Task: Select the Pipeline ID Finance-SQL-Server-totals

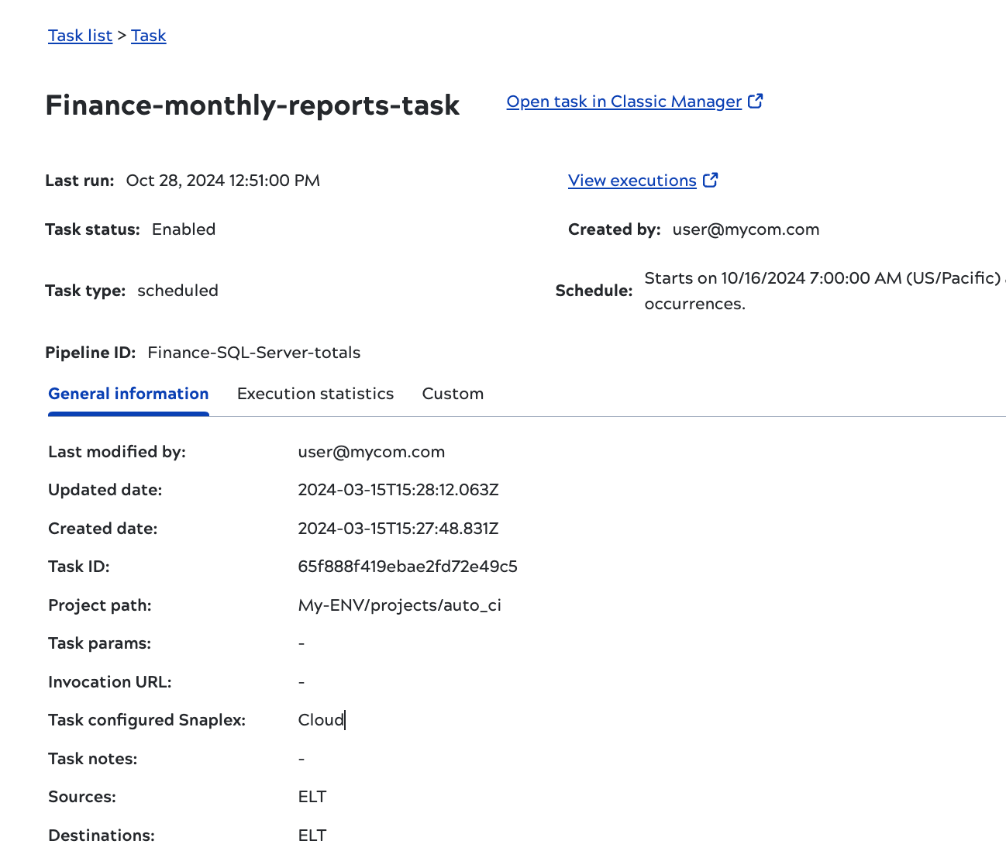Action: pyautogui.click(x=253, y=352)
